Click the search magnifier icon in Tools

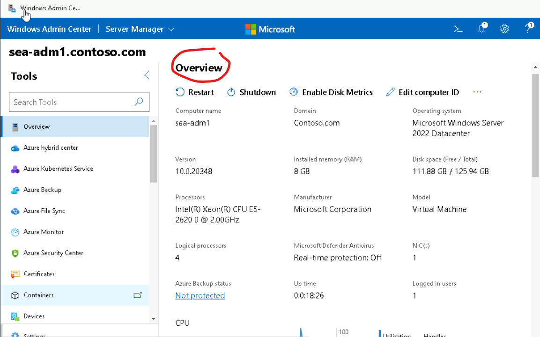(x=139, y=102)
